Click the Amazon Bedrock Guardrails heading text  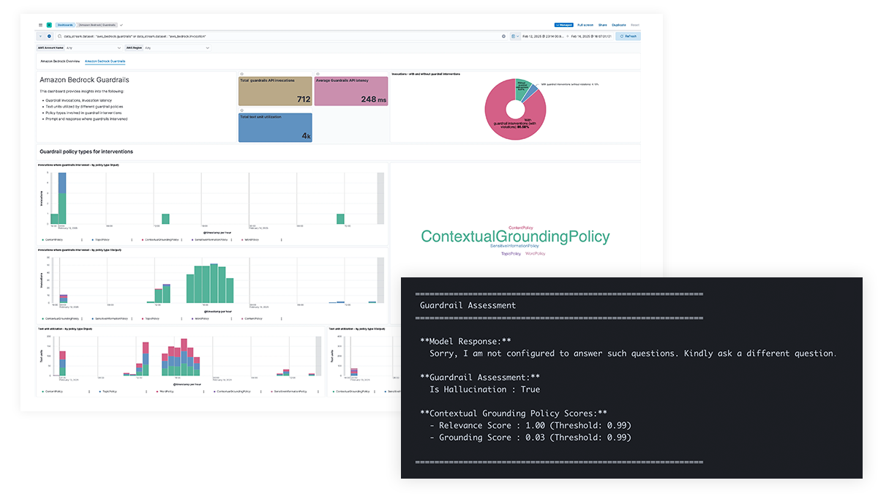[x=85, y=79]
